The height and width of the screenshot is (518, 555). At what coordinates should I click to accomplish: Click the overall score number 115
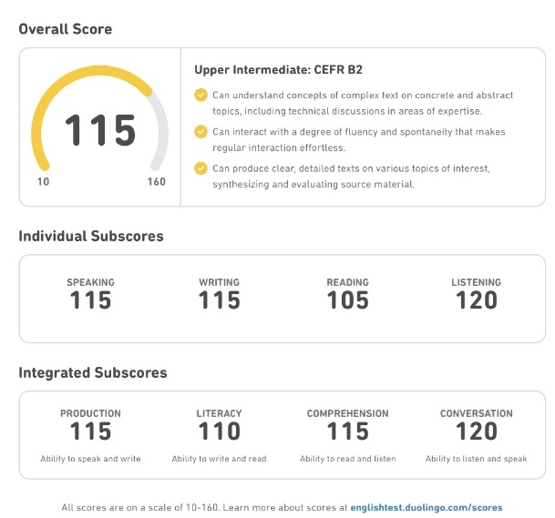[100, 131]
